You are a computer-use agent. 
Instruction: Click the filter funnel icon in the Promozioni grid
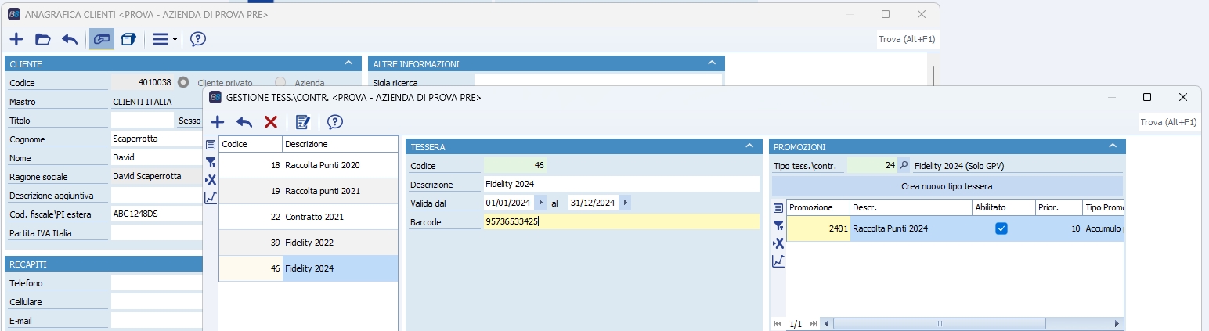(x=778, y=225)
